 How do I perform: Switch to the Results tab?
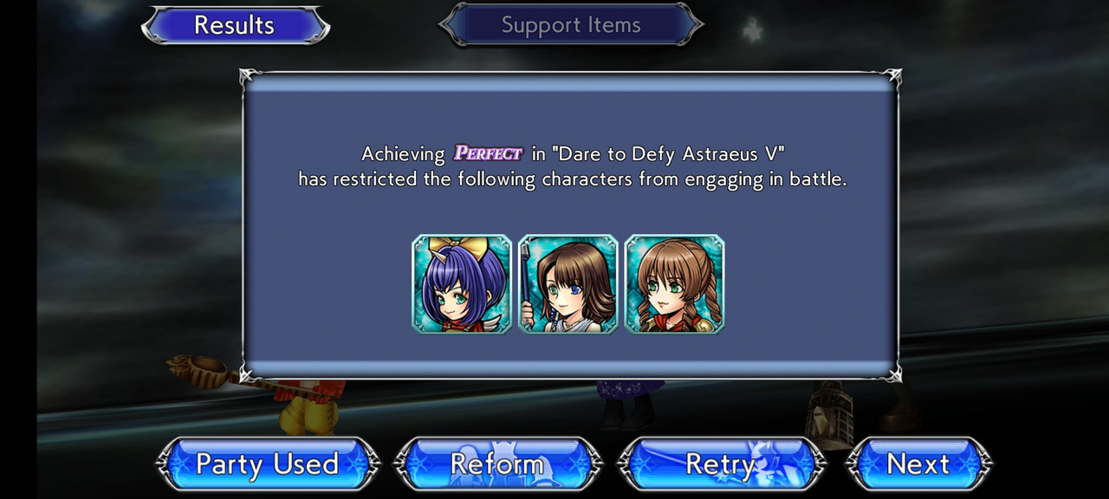click(x=235, y=25)
